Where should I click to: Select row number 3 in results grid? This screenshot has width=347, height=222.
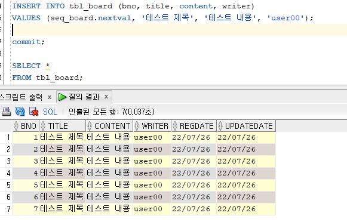click(6, 161)
